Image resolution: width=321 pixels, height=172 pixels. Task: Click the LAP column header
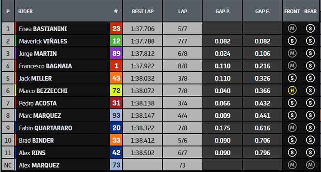click(183, 12)
